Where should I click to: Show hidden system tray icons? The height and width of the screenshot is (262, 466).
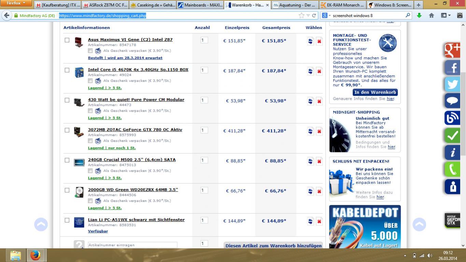click(405, 256)
